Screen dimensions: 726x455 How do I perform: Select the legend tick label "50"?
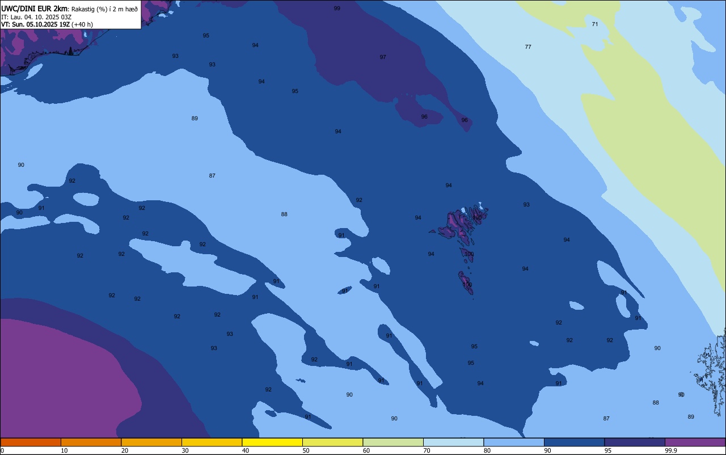tap(306, 450)
